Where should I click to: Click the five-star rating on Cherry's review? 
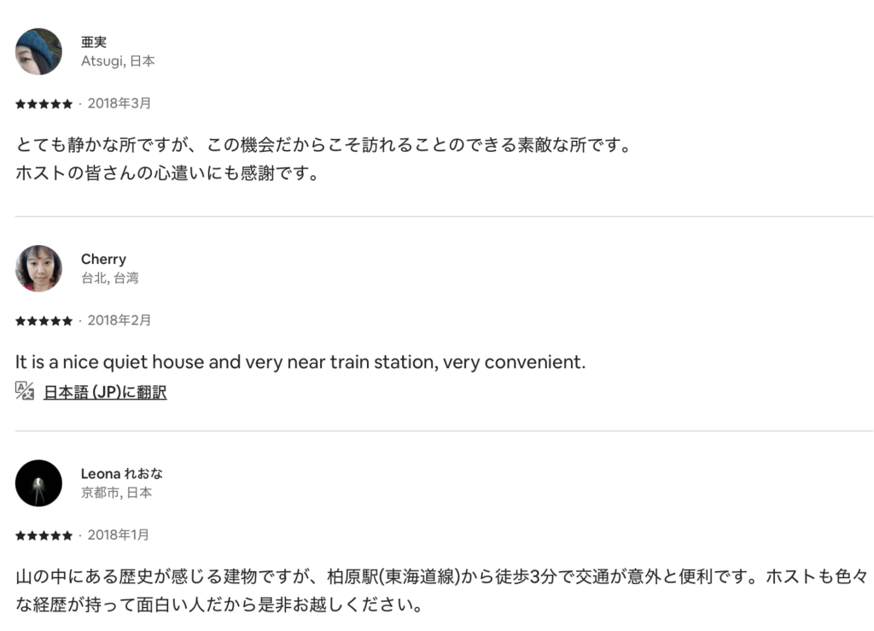pyautogui.click(x=44, y=321)
